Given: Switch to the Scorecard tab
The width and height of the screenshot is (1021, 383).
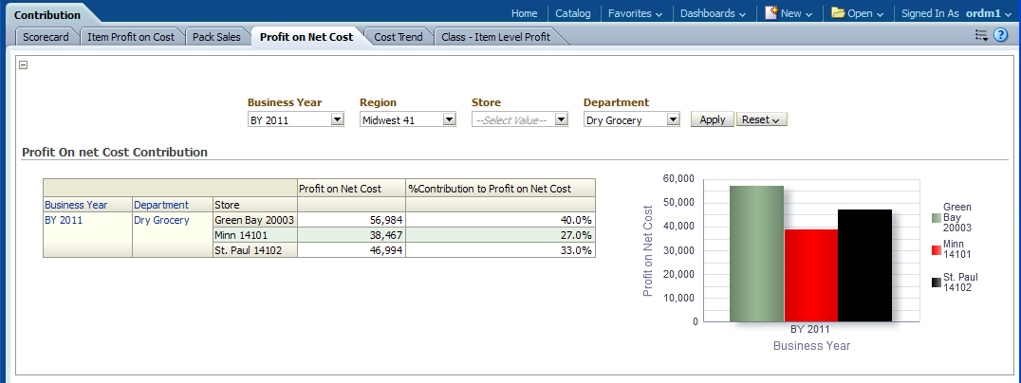Looking at the screenshot, I should (x=46, y=37).
